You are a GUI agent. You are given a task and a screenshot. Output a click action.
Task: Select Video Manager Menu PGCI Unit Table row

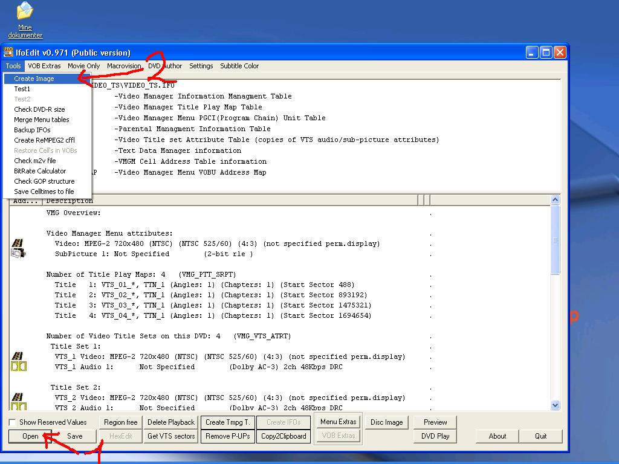coord(220,118)
